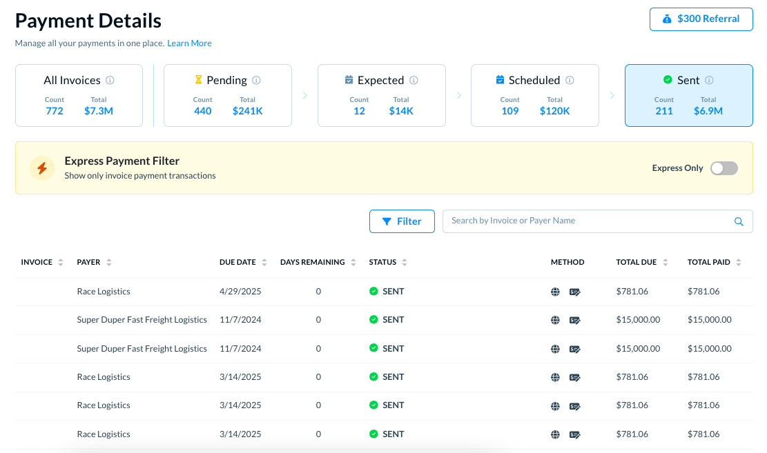Open the Expected invoices tab
Screen dimensions: 767x453
tap(381, 96)
